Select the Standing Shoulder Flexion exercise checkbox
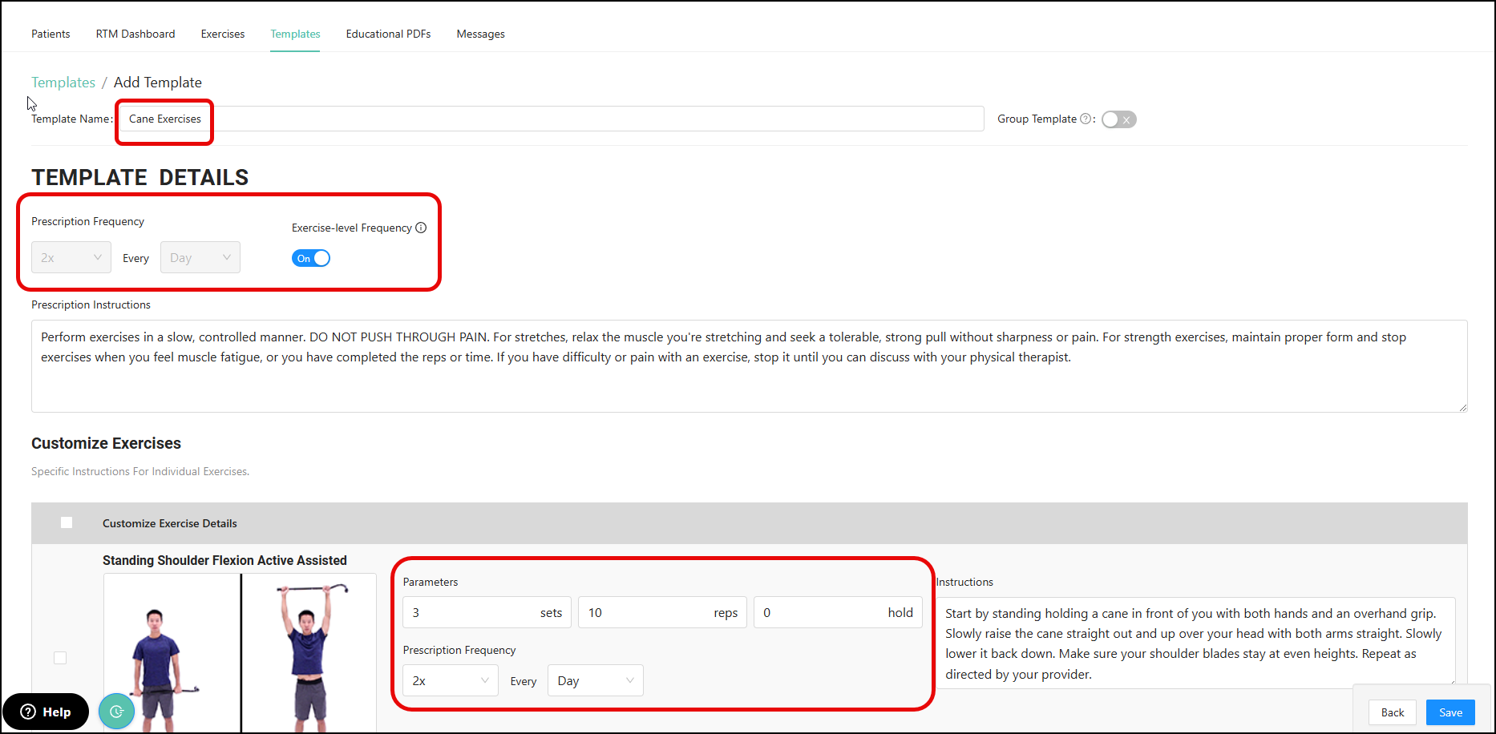 point(60,658)
